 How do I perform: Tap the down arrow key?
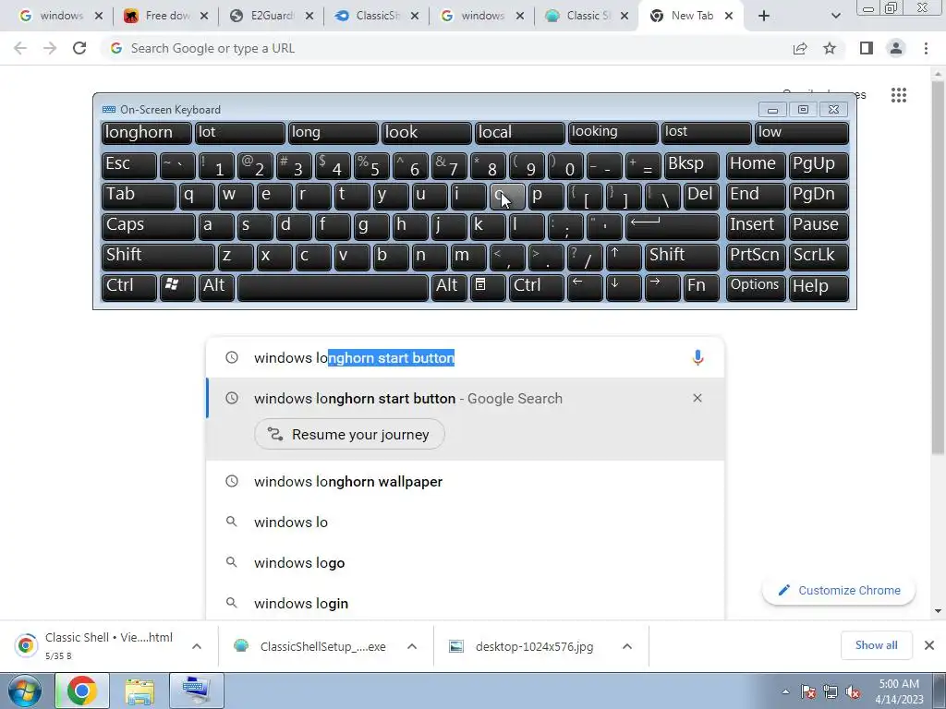coord(624,287)
